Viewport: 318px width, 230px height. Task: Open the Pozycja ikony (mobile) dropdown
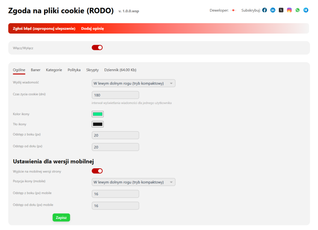(x=133, y=182)
